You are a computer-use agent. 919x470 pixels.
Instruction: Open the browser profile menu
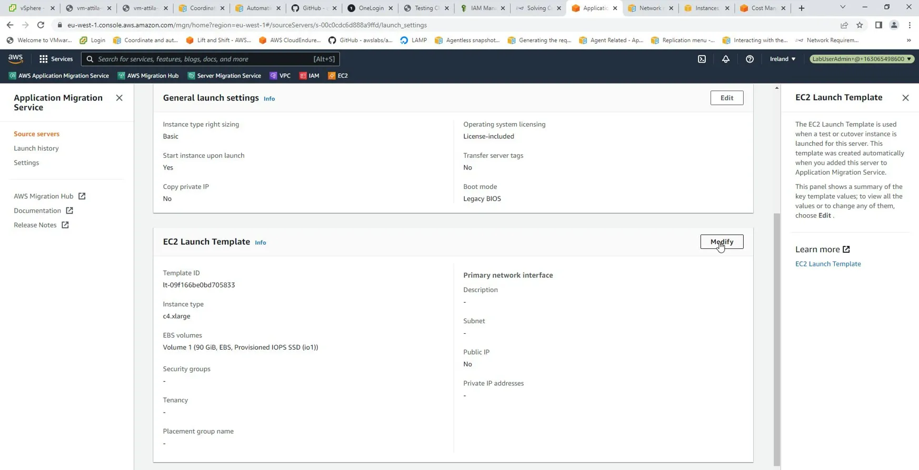tap(894, 25)
